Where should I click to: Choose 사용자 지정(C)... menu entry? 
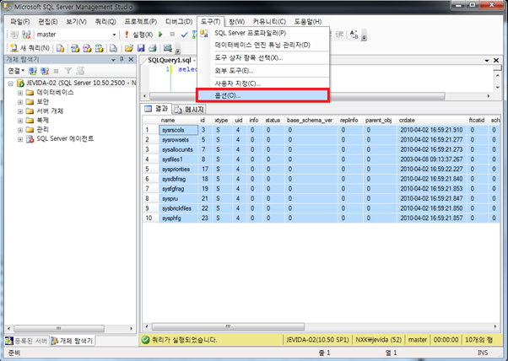click(262, 84)
